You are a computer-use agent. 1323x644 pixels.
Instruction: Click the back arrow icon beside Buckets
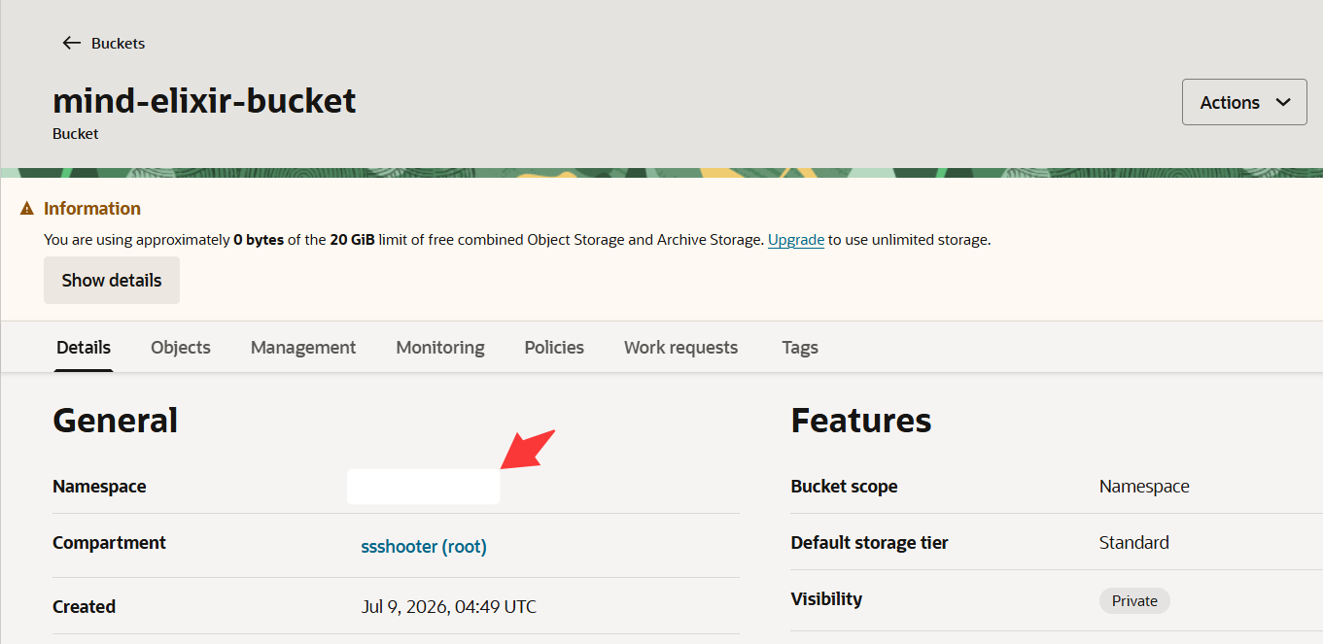pyautogui.click(x=71, y=43)
